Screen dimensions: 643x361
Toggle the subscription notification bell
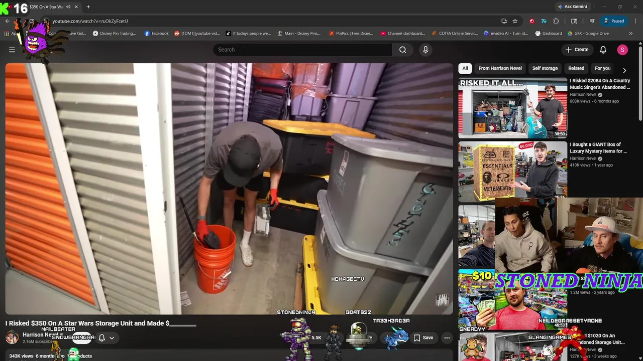(x=102, y=338)
